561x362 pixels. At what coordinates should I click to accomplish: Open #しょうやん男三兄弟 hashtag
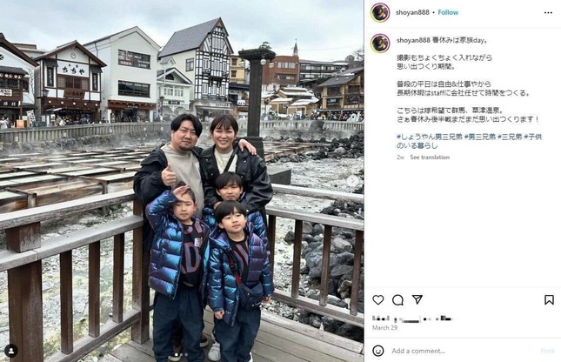(430, 137)
